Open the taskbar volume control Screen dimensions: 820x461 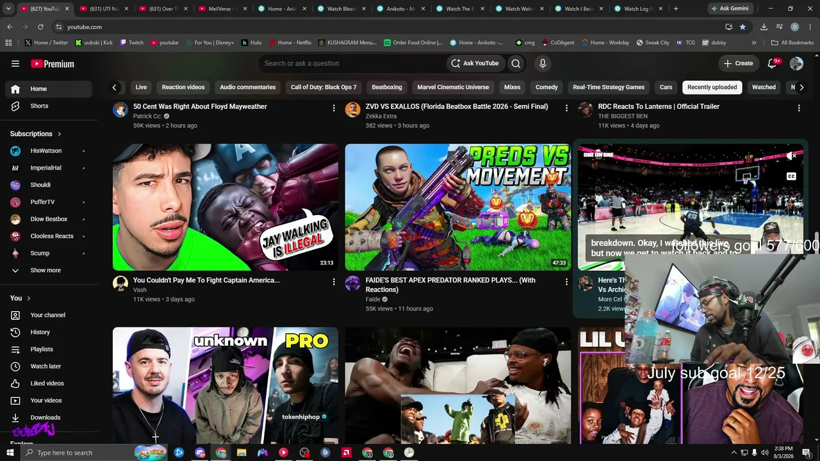(x=765, y=453)
